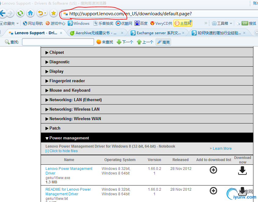Open the 工具箱 toolbox dropdown
258x202 pixels.
click(x=222, y=23)
